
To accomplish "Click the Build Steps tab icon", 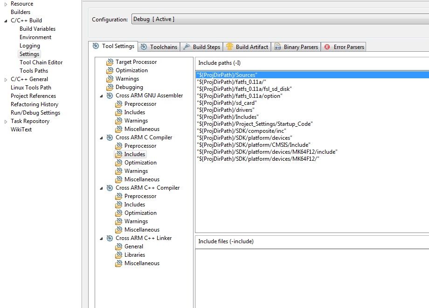I will (187, 47).
